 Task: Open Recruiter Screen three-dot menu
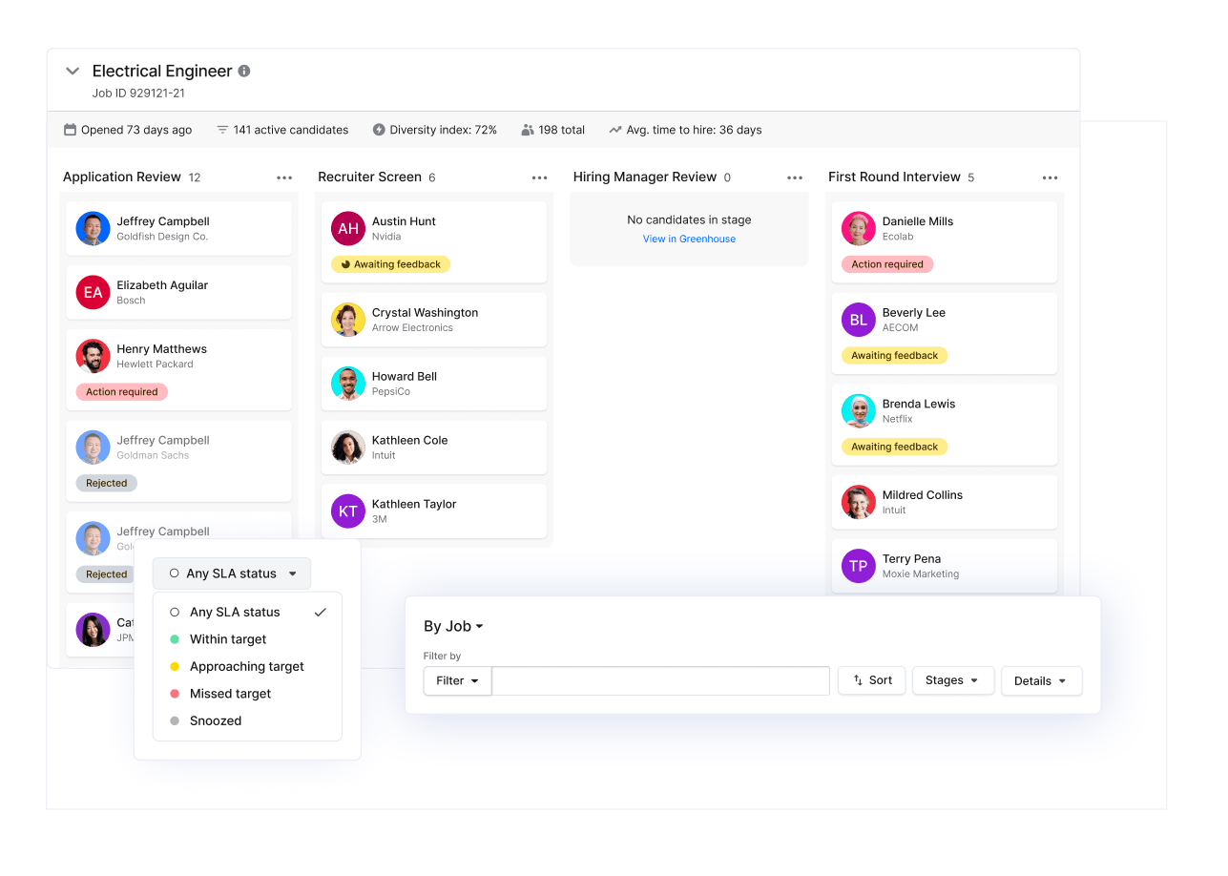click(540, 177)
